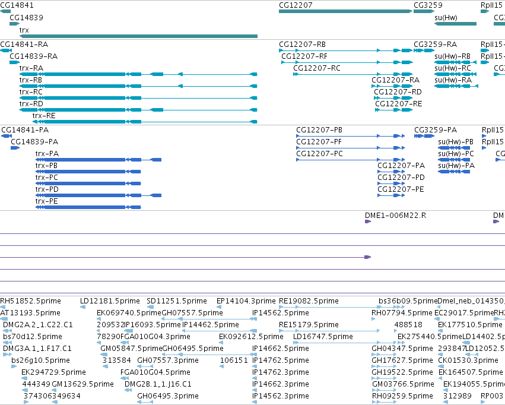The height and width of the screenshot is (405, 505).
Task: Select EST label IP14562.5prime
Action: click(281, 313)
